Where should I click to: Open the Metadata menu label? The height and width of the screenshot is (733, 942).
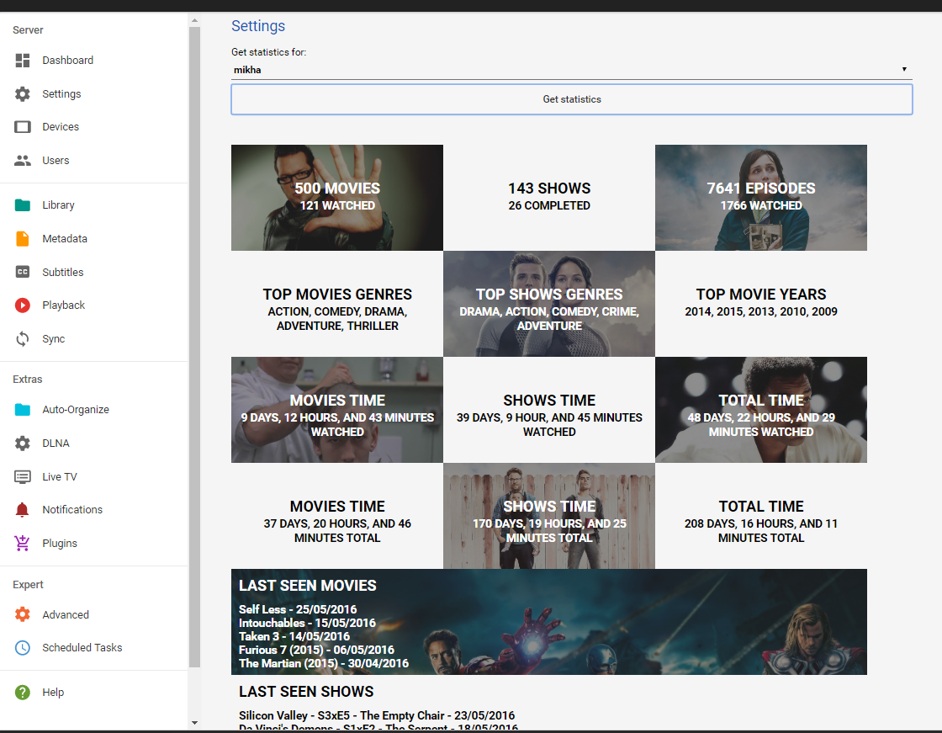click(65, 239)
